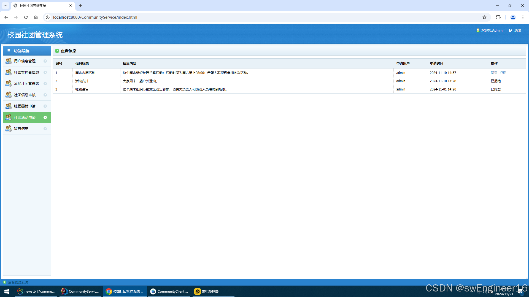Bookmark this page with the star icon
This screenshot has width=529, height=297.
point(484,17)
